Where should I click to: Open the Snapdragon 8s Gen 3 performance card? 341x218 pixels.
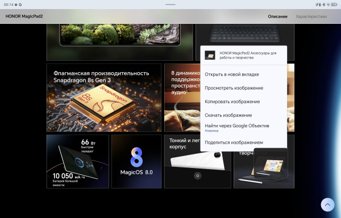pos(104,98)
